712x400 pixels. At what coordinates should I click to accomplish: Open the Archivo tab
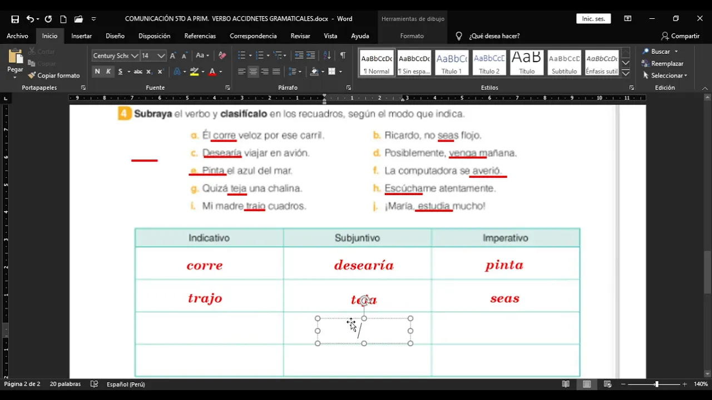pyautogui.click(x=17, y=36)
